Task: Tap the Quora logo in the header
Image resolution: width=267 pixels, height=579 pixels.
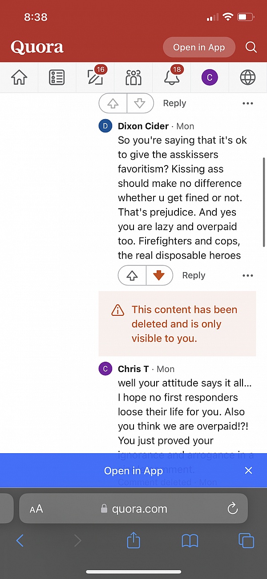Action: [x=37, y=47]
